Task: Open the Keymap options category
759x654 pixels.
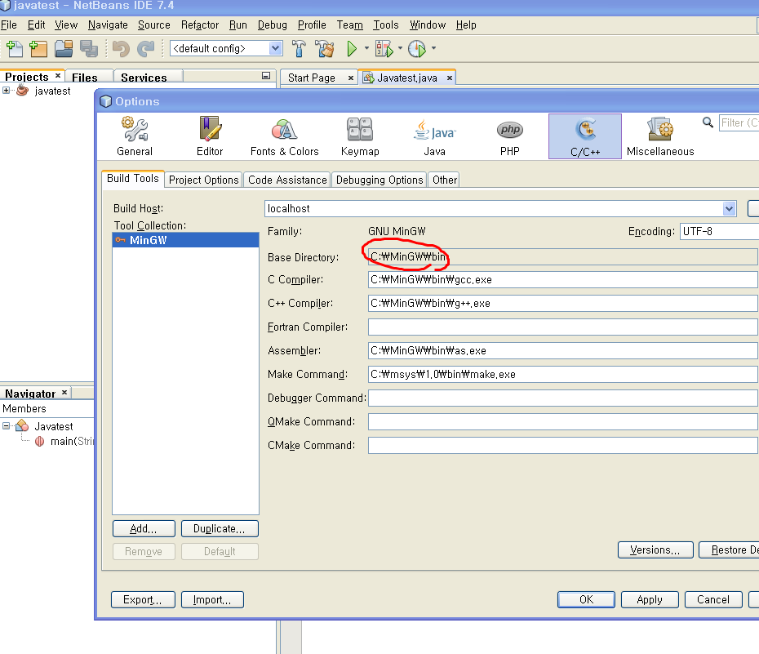Action: pos(360,136)
